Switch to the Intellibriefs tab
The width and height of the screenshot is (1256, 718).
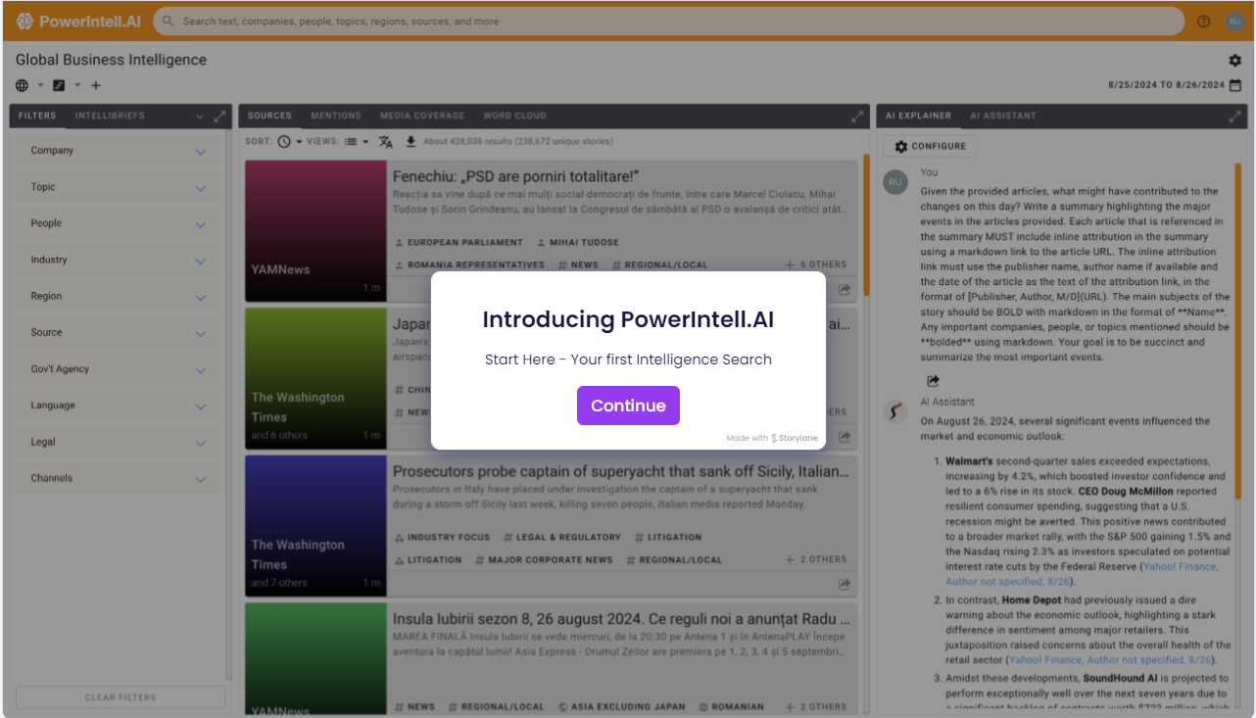[x=110, y=116]
